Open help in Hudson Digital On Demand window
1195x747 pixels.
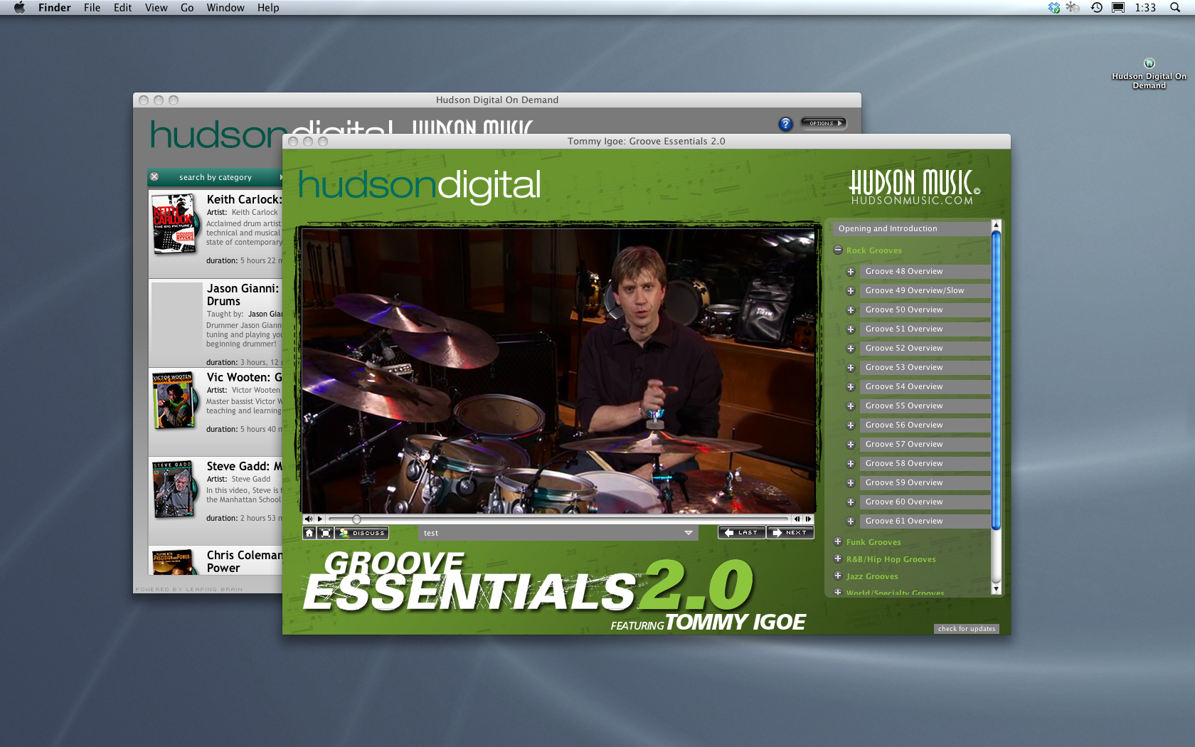pos(785,124)
